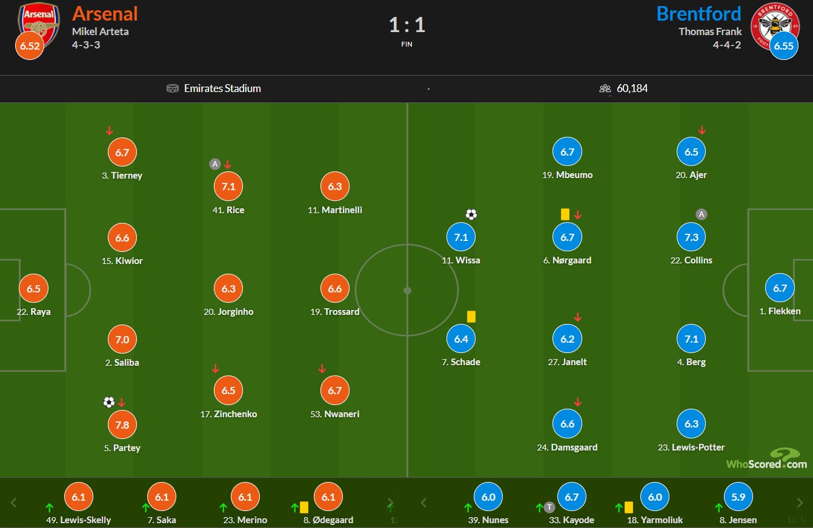Click the yellow card icon above Nørgaard
Image resolution: width=813 pixels, height=528 pixels.
pyautogui.click(x=565, y=214)
